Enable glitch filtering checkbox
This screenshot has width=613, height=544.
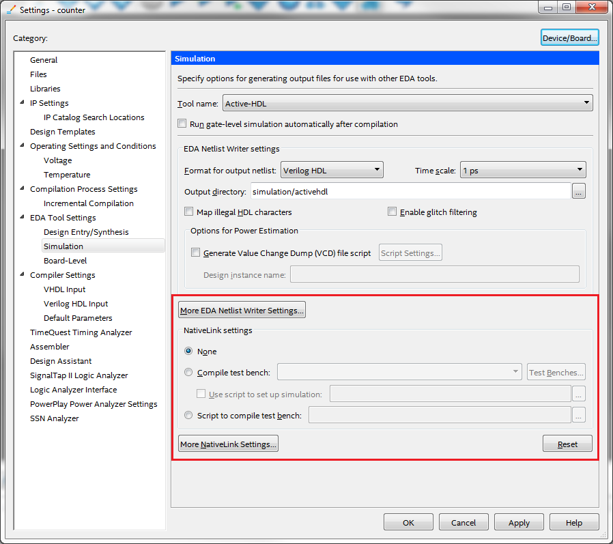(x=392, y=212)
